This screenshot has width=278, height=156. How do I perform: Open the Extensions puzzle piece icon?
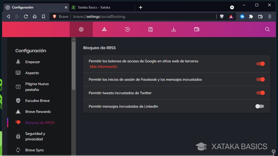251,16
